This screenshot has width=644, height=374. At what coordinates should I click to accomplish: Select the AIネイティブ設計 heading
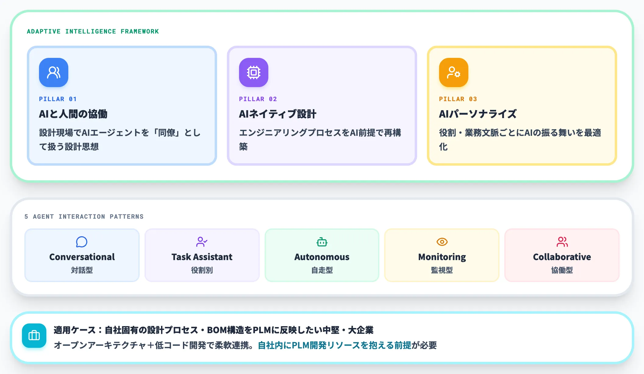(278, 114)
